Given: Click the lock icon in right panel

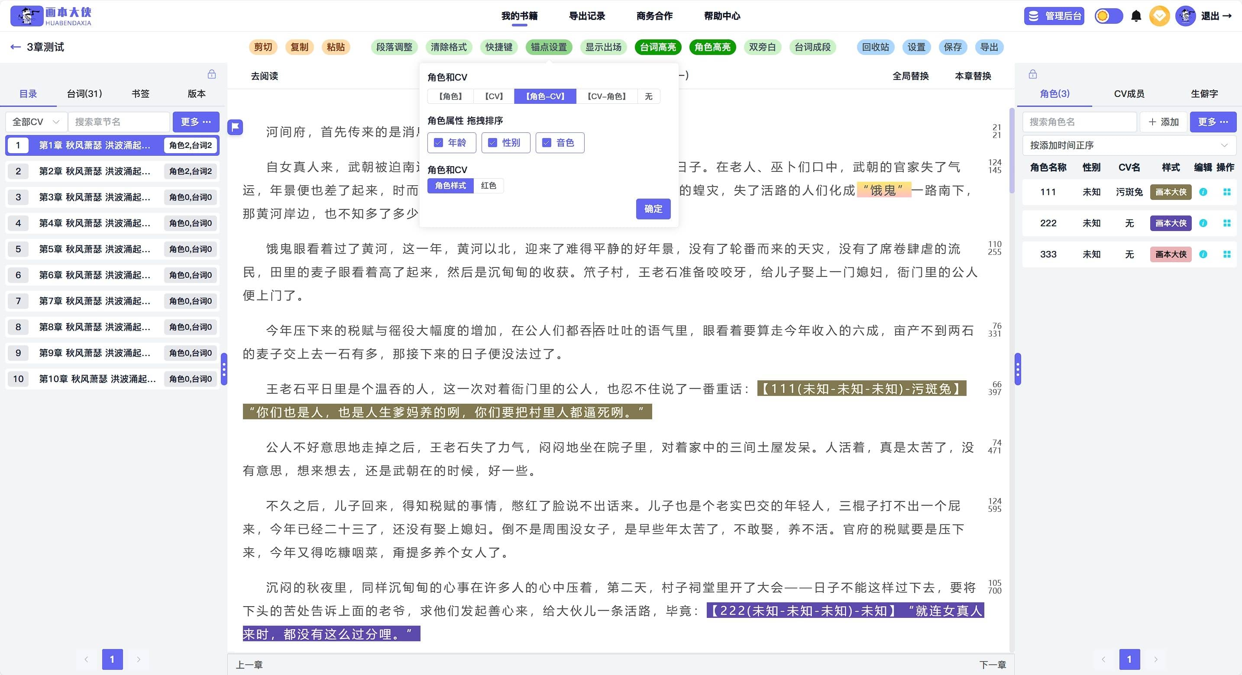Looking at the screenshot, I should pos(1032,74).
